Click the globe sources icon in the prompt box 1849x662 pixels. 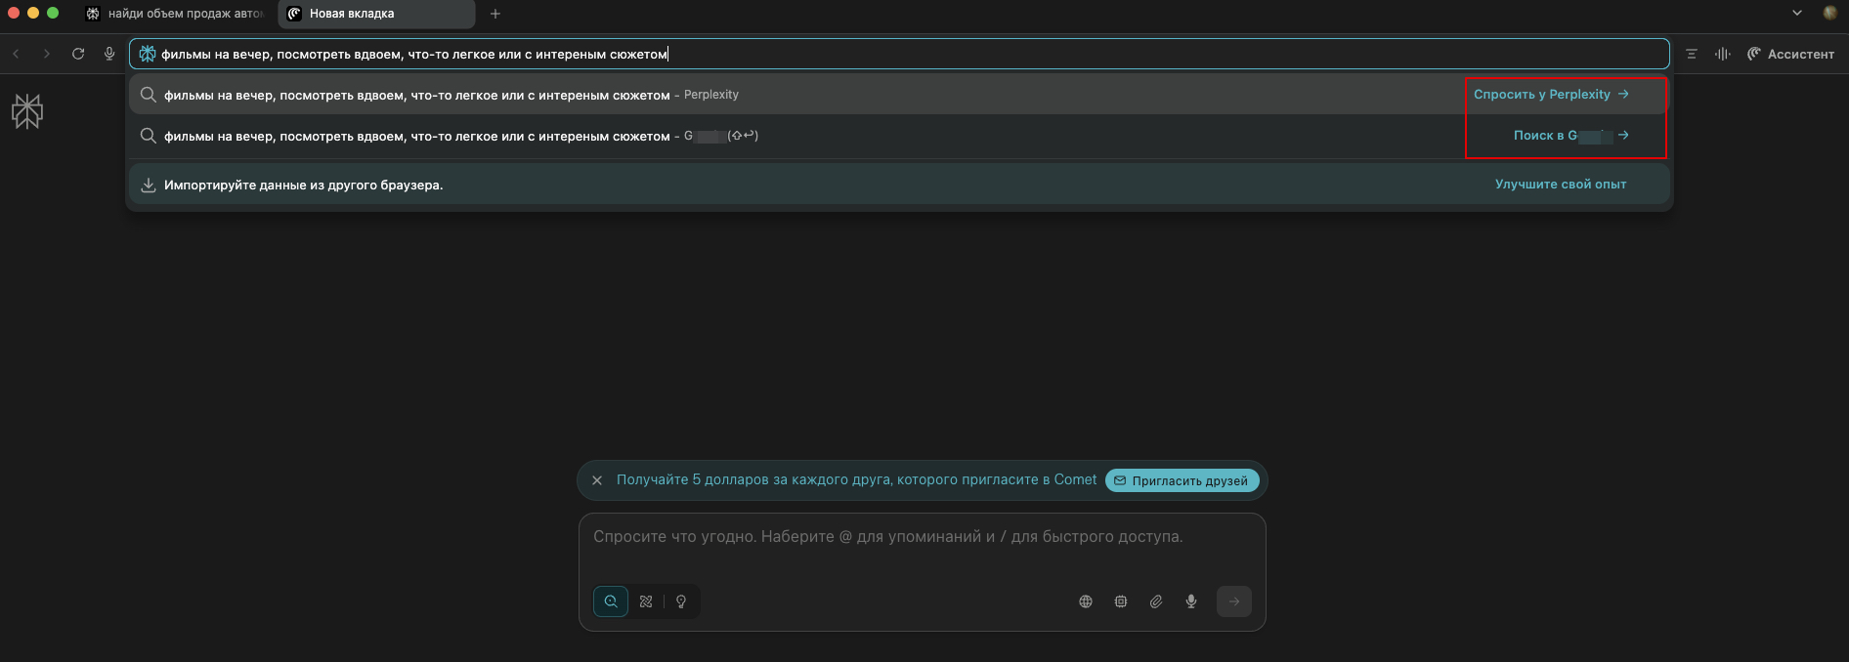[1085, 601]
